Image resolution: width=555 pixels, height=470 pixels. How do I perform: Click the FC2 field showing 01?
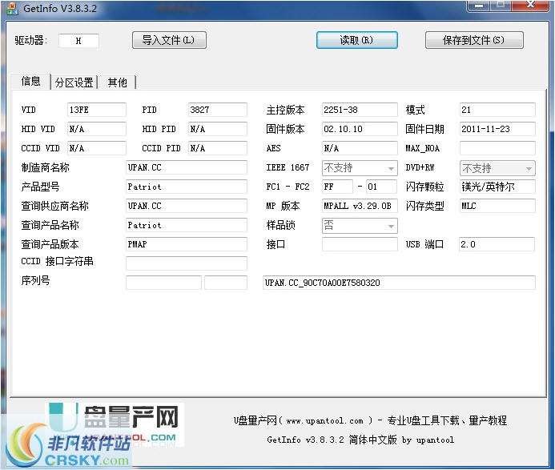click(381, 187)
